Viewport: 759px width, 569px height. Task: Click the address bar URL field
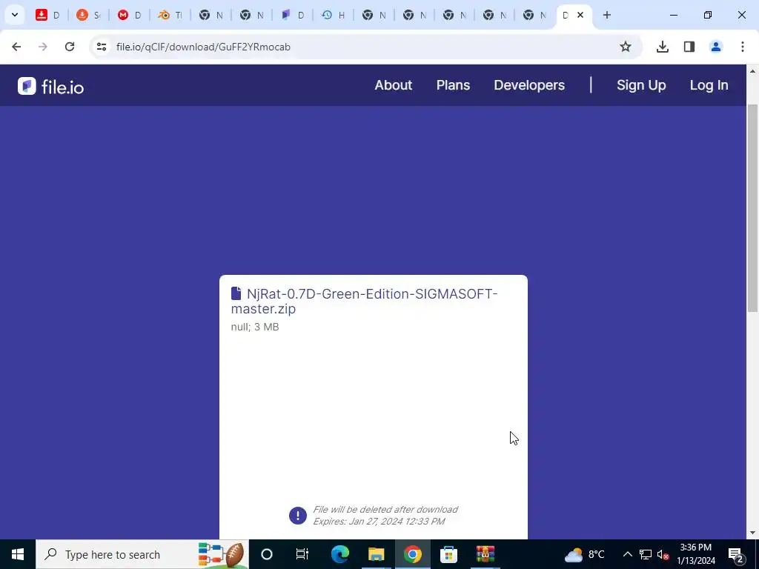[x=365, y=47]
